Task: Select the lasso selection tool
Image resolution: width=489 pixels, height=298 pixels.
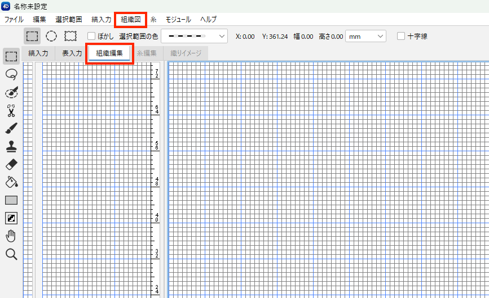Action: [x=11, y=74]
